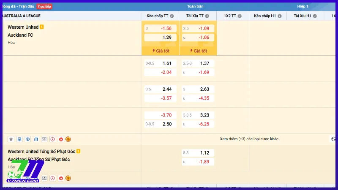Select the -1.56 handicap odds cell
338x190 pixels.
coord(161,28)
